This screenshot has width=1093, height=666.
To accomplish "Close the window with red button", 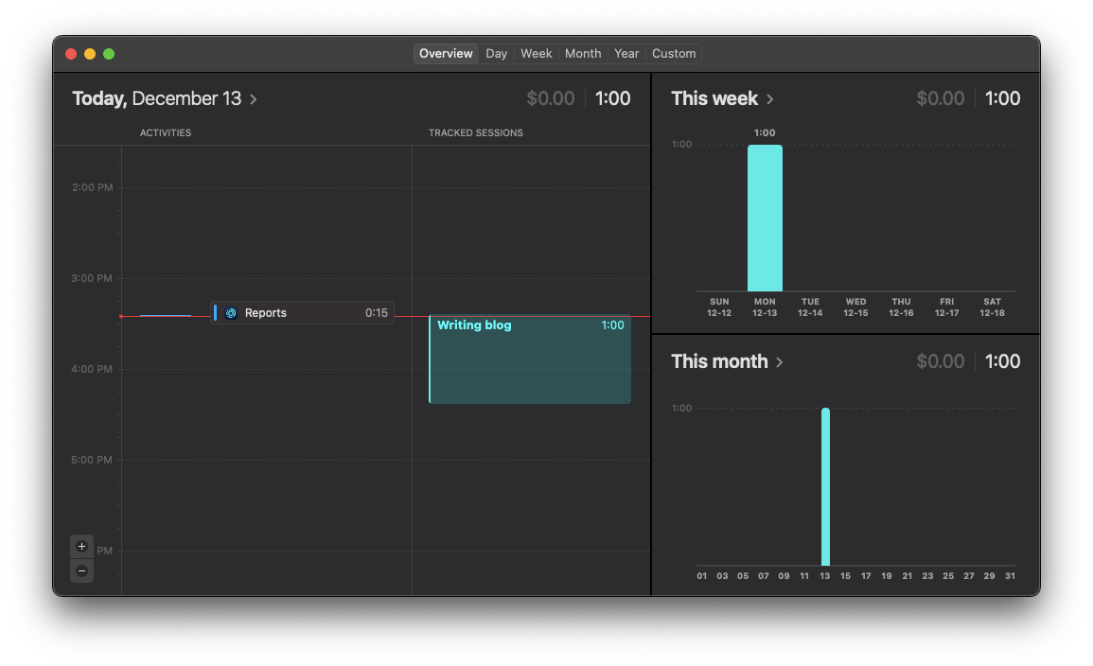I will [71, 54].
